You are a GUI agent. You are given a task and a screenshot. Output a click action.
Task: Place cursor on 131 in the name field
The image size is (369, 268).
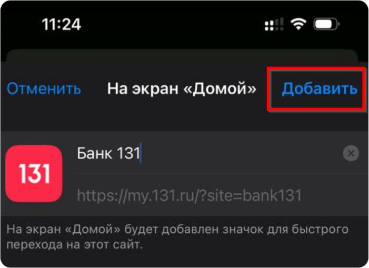point(128,153)
